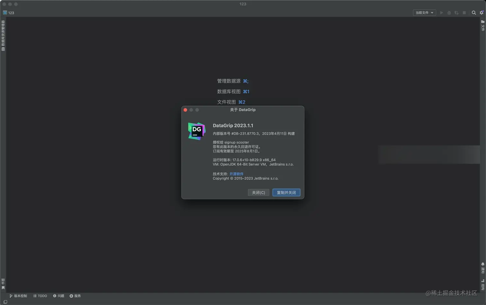Open the 开源软件 link
Viewport: 486px width, 305px height.
[236, 174]
